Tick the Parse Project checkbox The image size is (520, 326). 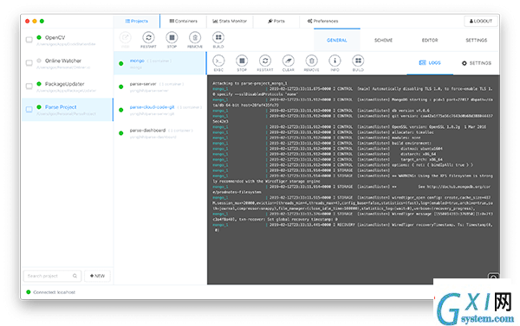click(29, 109)
